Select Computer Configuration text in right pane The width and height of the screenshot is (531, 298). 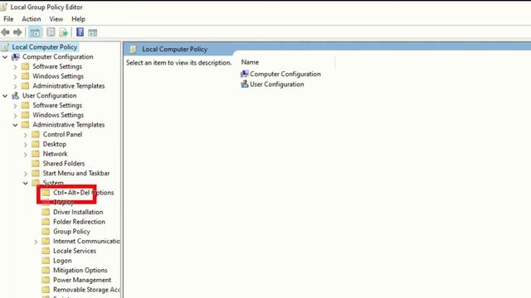click(x=285, y=74)
